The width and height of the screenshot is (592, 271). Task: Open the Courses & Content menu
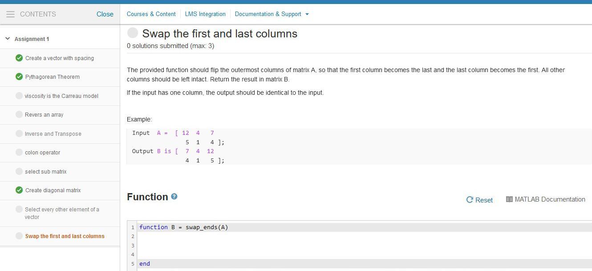tap(151, 14)
